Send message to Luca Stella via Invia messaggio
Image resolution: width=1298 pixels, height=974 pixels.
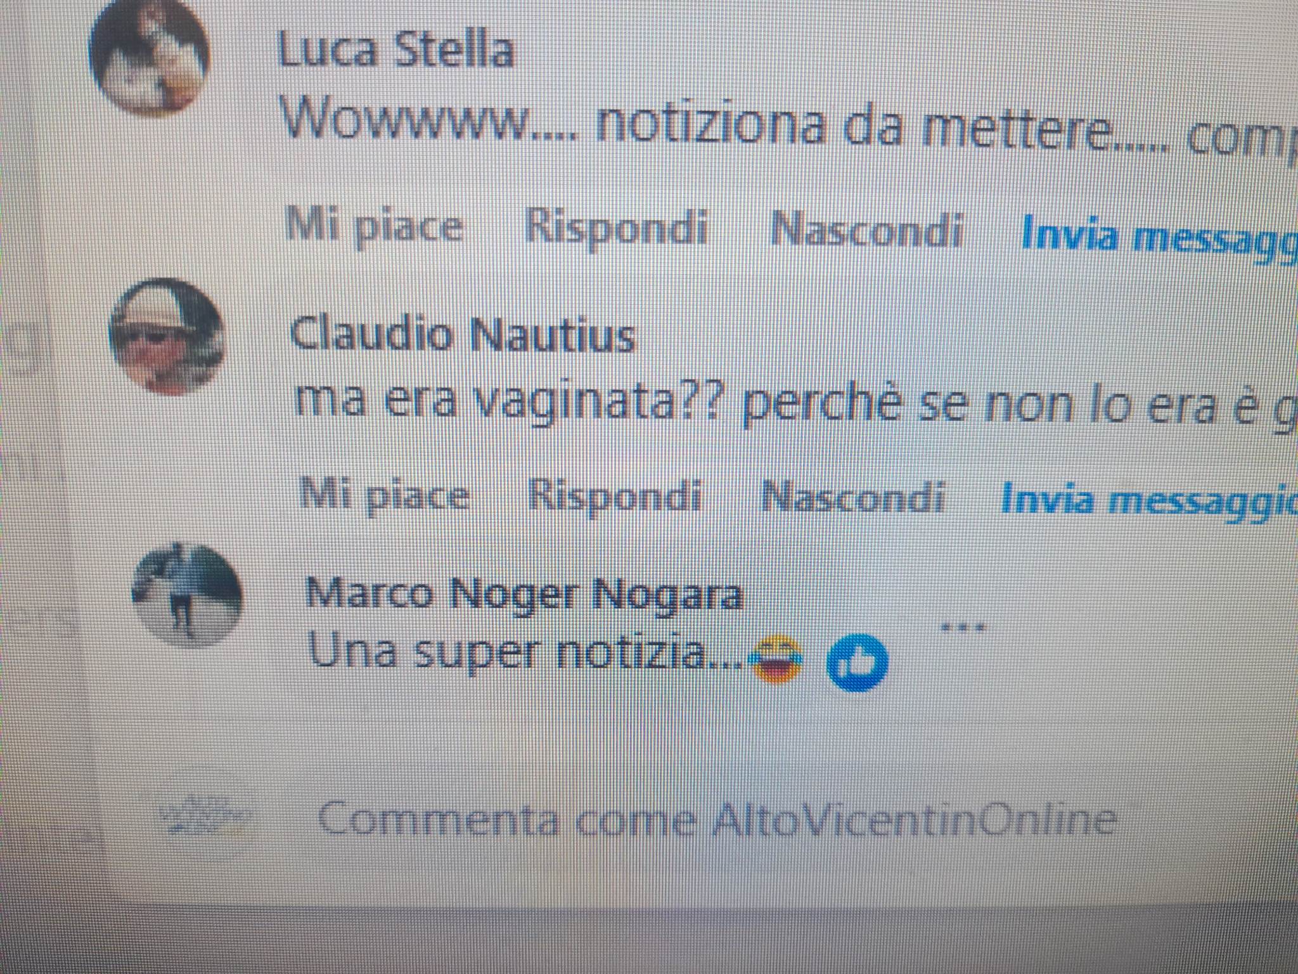1159,235
